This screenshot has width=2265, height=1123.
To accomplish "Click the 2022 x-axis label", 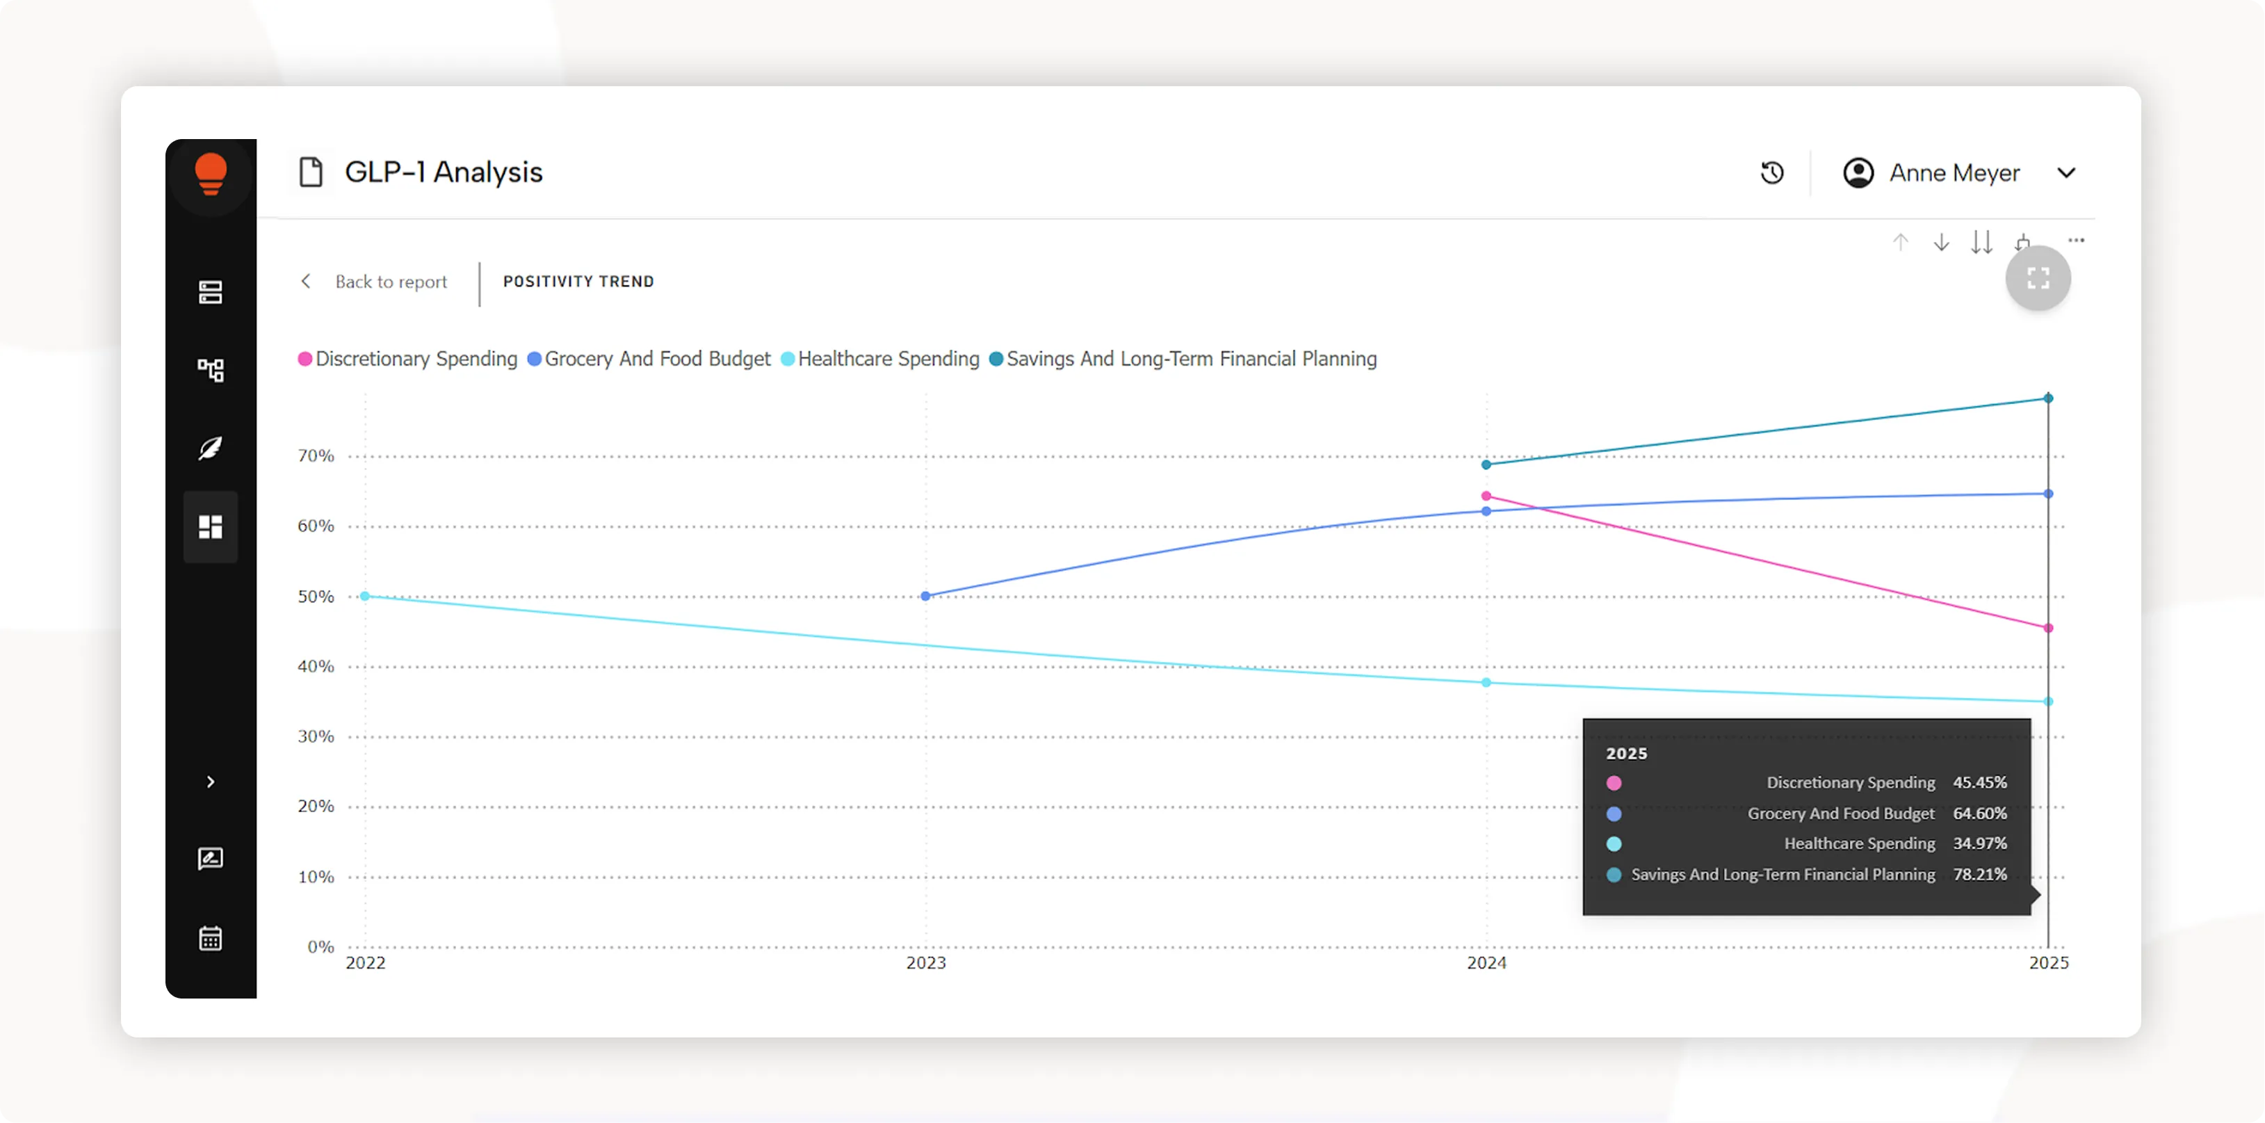I will (366, 963).
